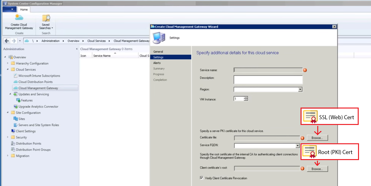Click the Overview node icon in tree
Viewport: 371px width, 186px height.
point(10,57)
